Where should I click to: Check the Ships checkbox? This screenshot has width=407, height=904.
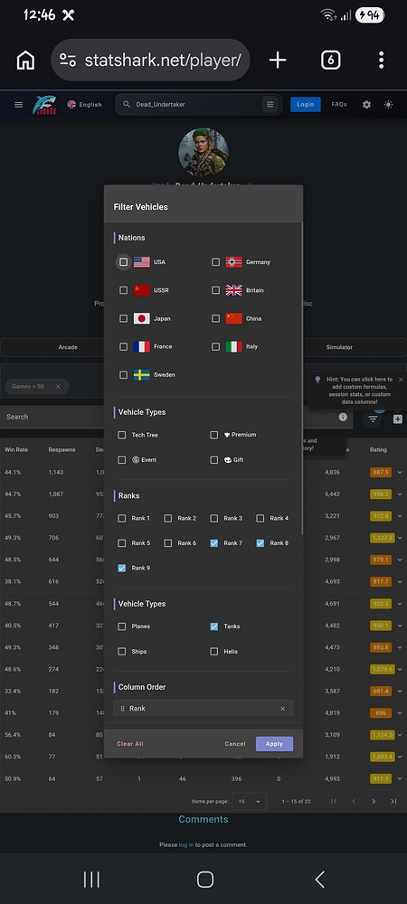(x=121, y=652)
